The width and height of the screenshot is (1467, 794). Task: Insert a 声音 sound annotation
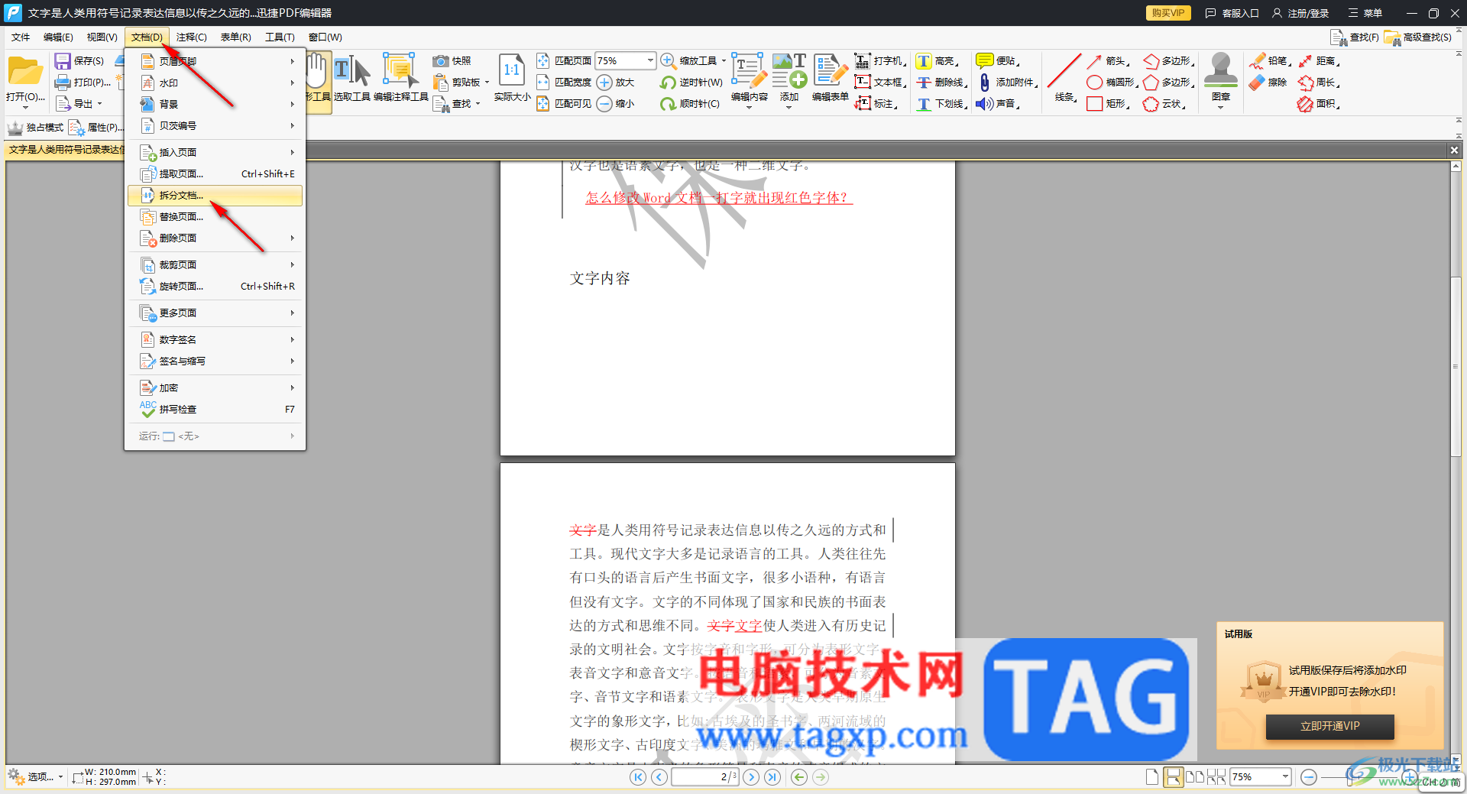point(998,104)
